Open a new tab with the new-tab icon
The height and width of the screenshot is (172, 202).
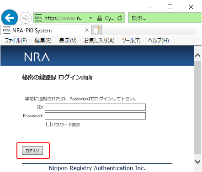pyautogui.click(x=96, y=30)
